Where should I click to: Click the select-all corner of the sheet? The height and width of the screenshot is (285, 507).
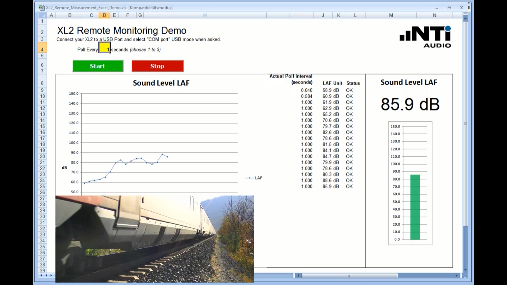tap(42, 15)
